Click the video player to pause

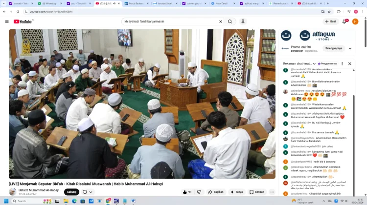coord(142,104)
